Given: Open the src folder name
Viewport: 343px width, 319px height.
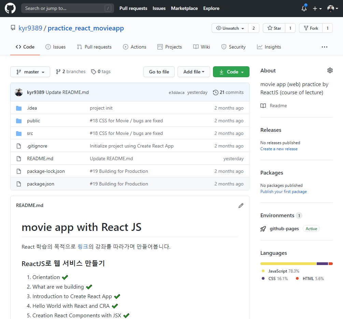Looking at the screenshot, I should point(30,133).
